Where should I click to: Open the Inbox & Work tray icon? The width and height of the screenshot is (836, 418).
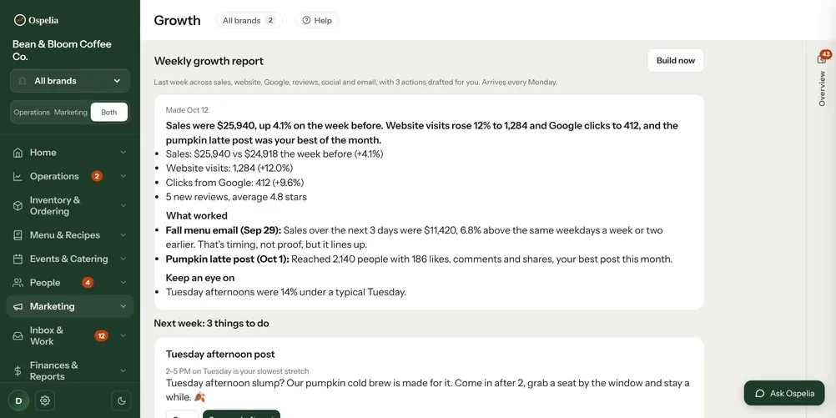point(18,336)
